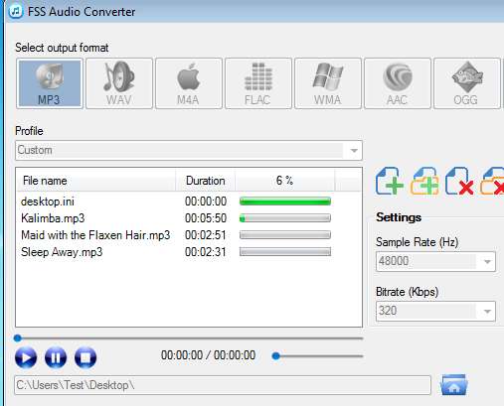Image resolution: width=504 pixels, height=406 pixels.
Task: Click the Duration column header
Action: click(206, 181)
